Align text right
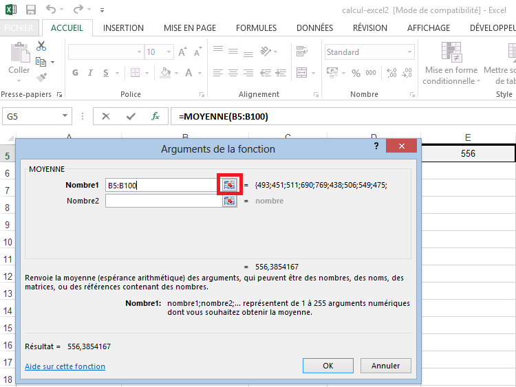Image resolution: width=516 pixels, height=387 pixels. point(248,73)
